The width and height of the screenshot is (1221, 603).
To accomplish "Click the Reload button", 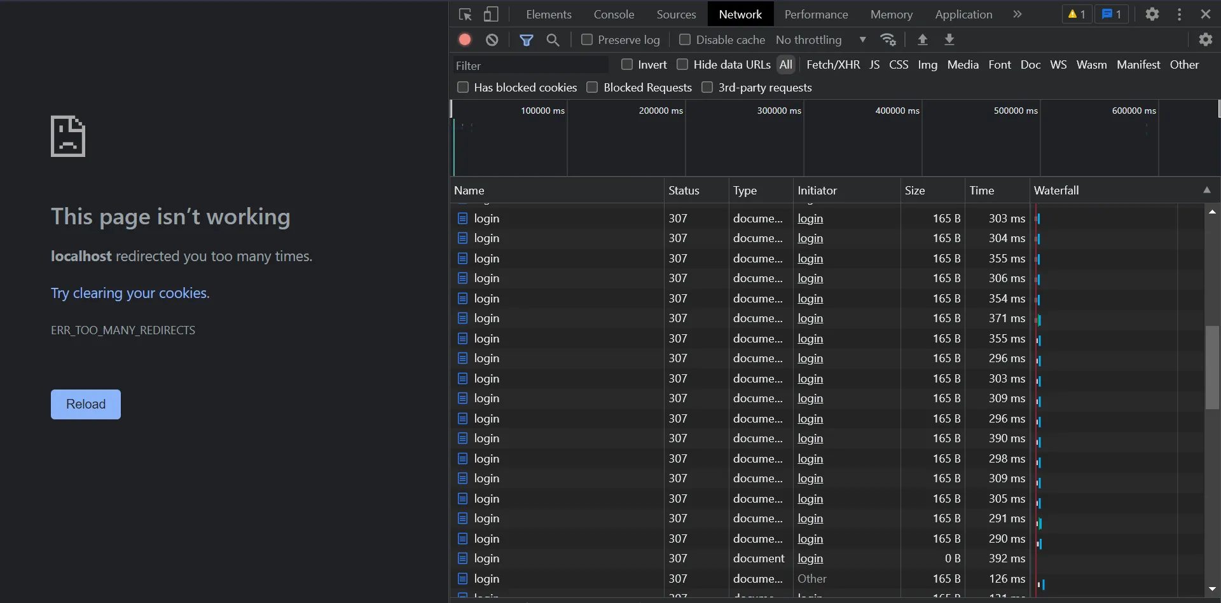I will (x=86, y=404).
